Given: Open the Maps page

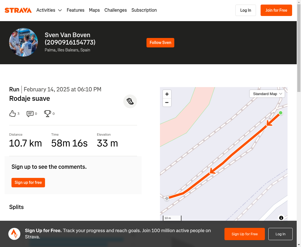Looking at the screenshot, I should (x=94, y=10).
